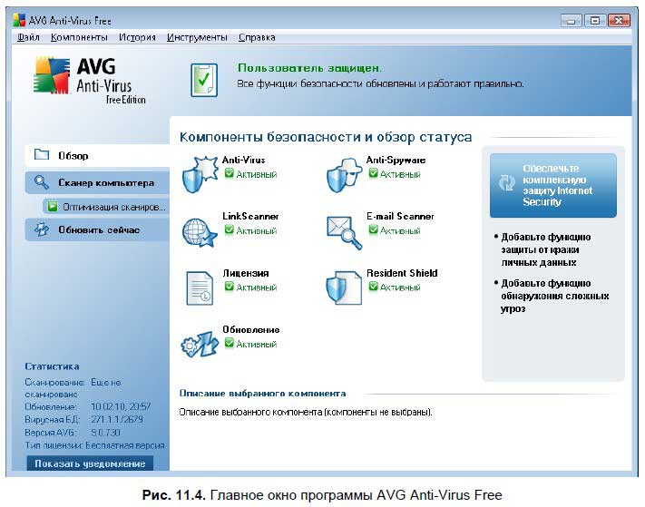Close the AVG Anti-Virus Free window
645x507 pixels.
pyautogui.click(x=619, y=20)
